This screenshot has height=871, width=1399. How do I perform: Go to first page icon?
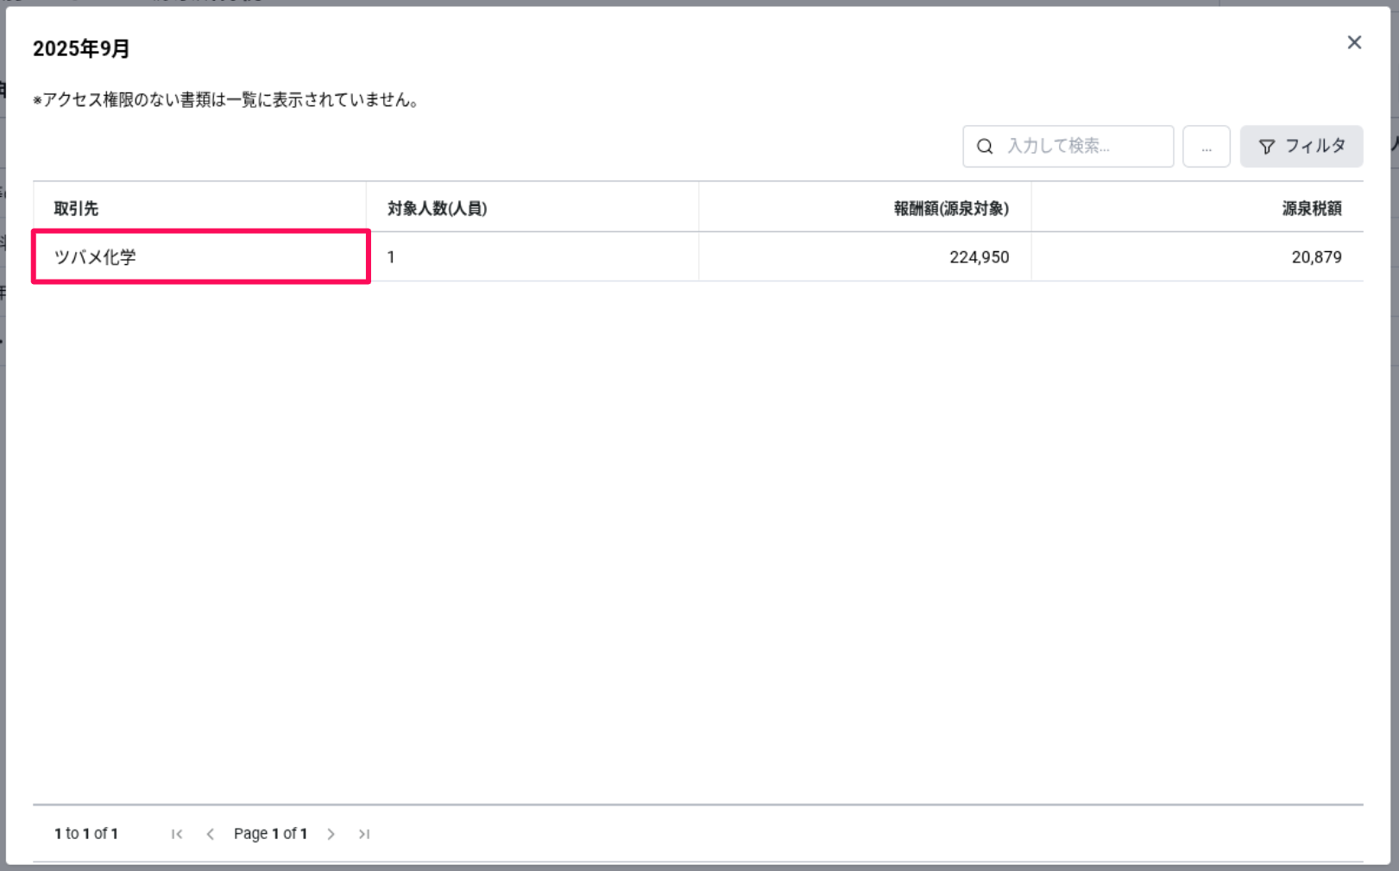(177, 834)
